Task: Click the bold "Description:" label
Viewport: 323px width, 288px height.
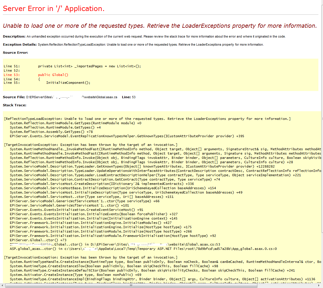Action: pyautogui.click(x=14, y=36)
